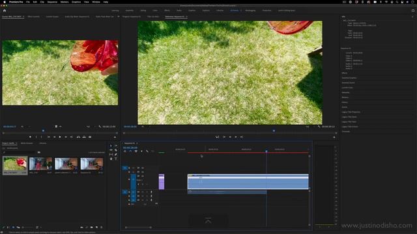Expand the Lumetri Color panel
This screenshot has width=417, height=234.
point(347,88)
